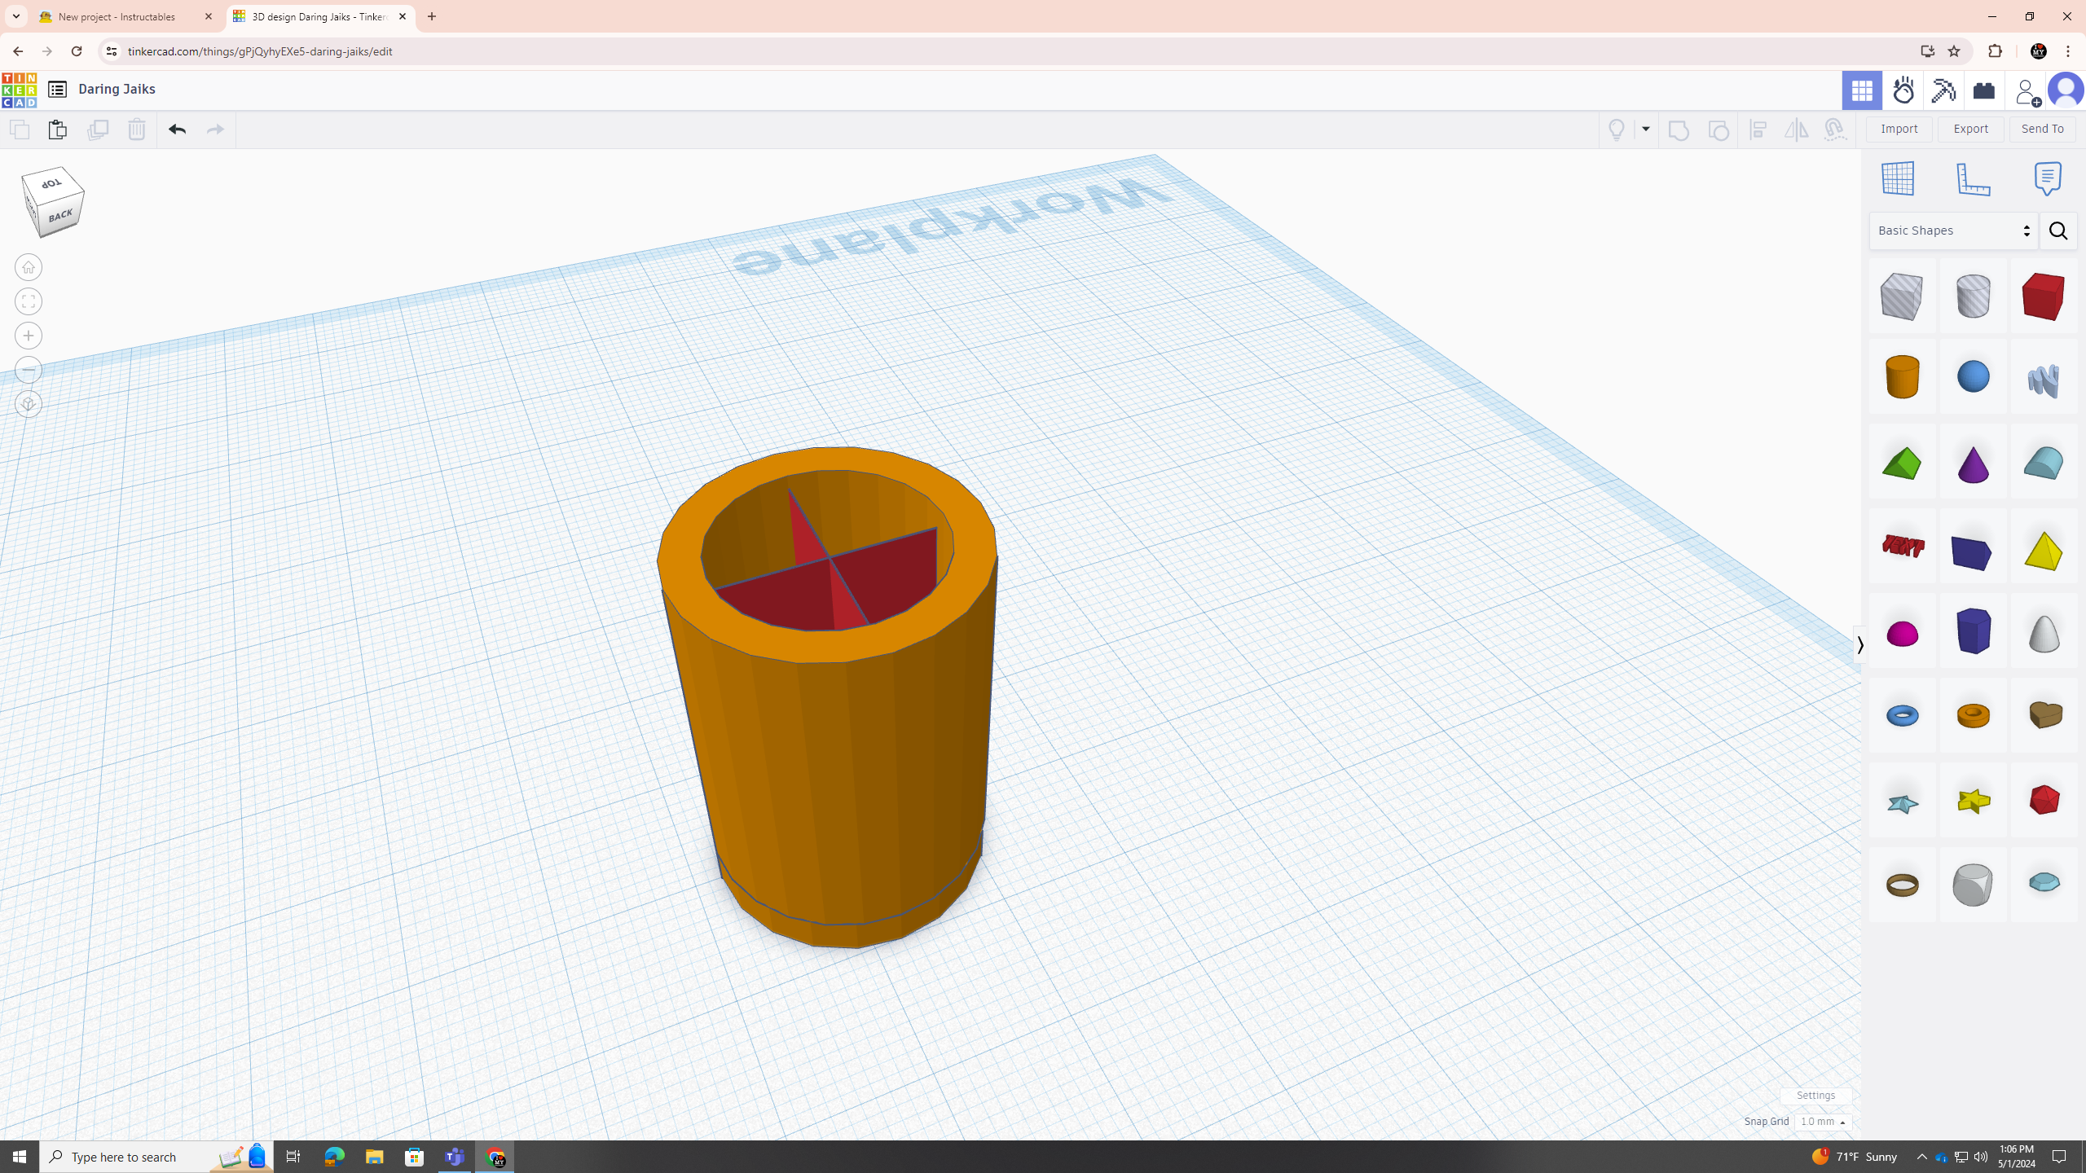
Task: Select the Heart shape
Action: (x=2044, y=714)
